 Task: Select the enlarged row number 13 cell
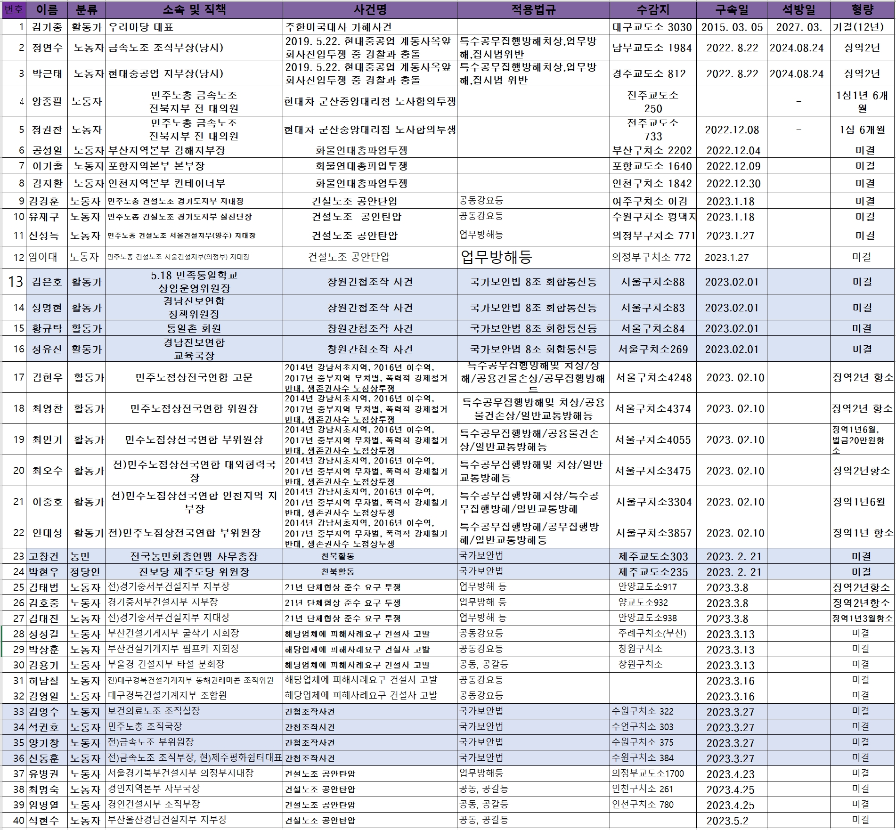[15, 282]
